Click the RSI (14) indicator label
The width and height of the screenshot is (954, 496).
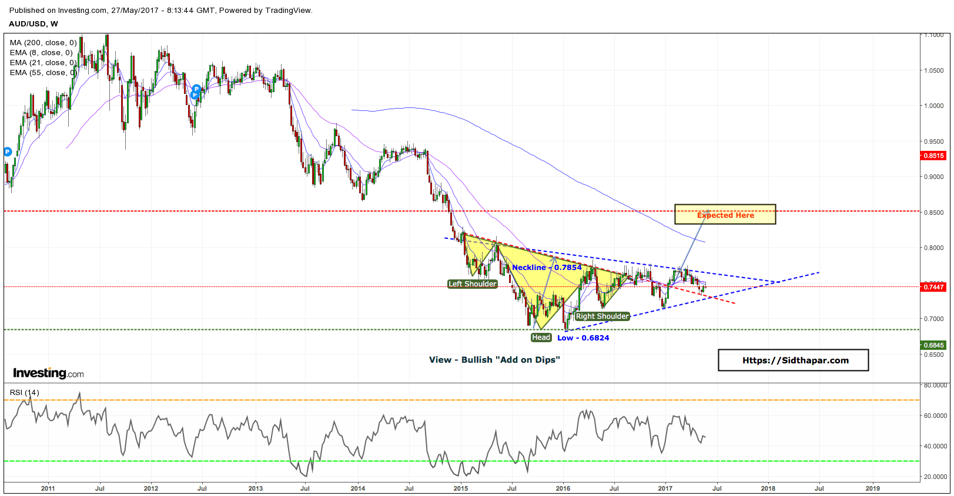coord(25,393)
